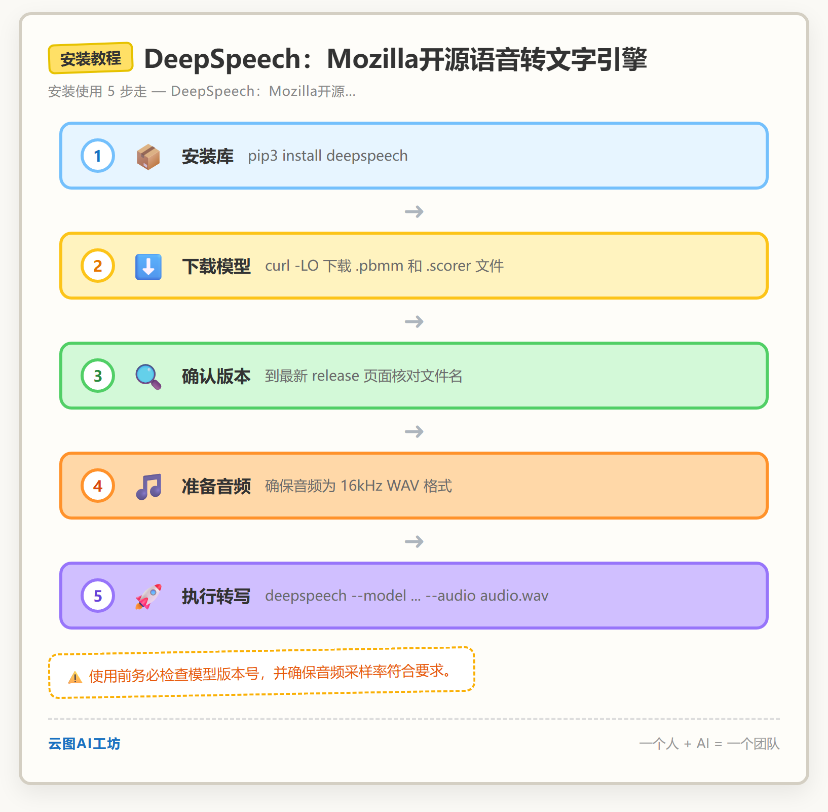Click the music note icon in step 4
Screen dimensions: 828x812
coord(148,486)
